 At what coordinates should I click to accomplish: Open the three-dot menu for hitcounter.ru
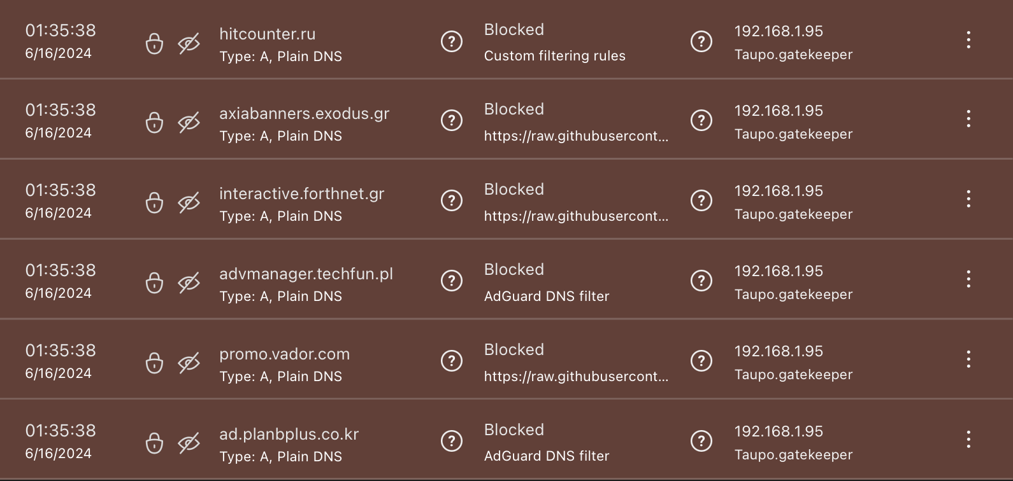(968, 39)
